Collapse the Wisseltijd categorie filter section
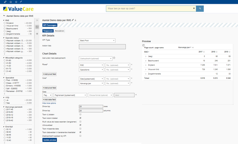Image resolution: width=238 pixels, height=144 pixels. (x=4, y=58)
